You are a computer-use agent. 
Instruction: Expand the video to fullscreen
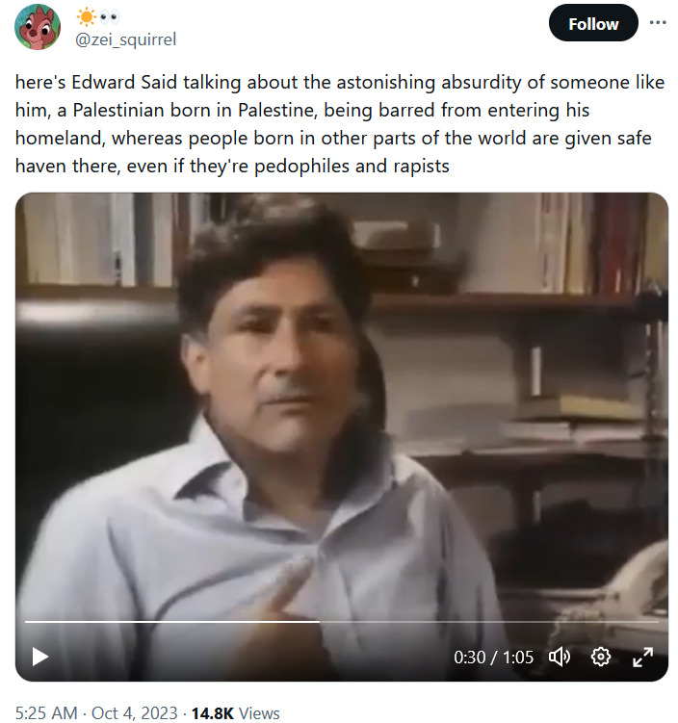642,657
